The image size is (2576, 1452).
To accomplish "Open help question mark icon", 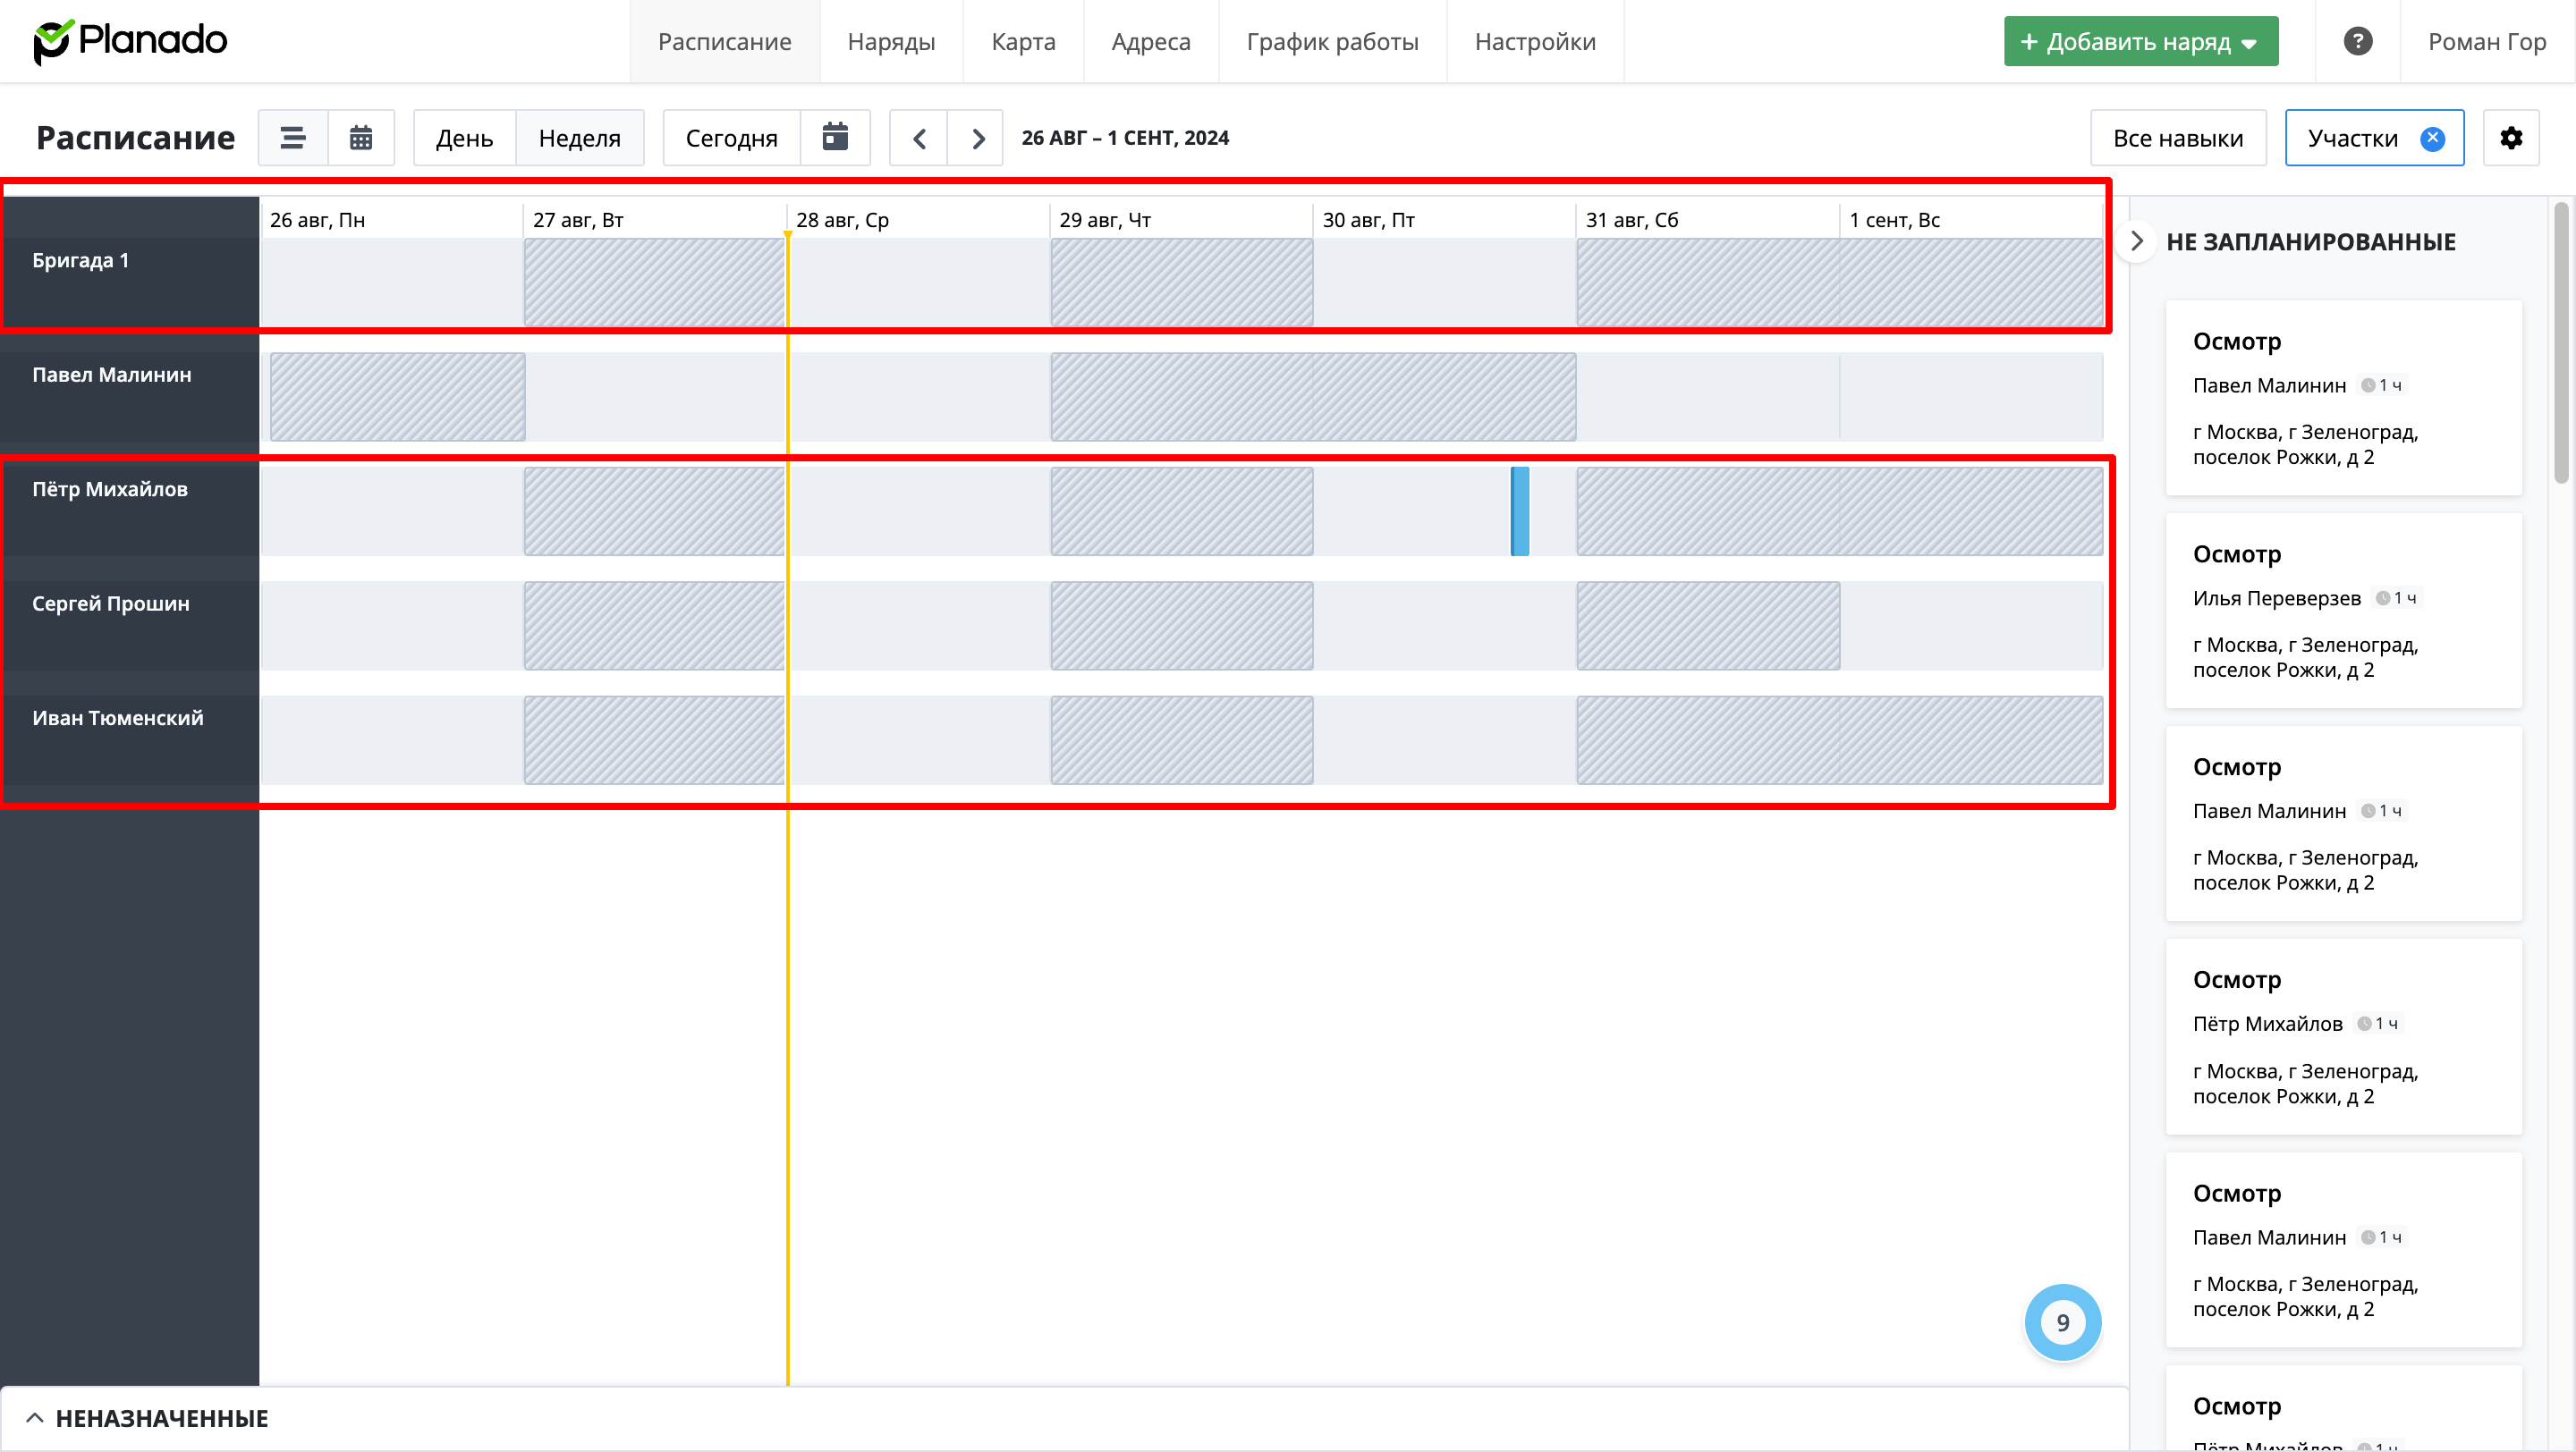I will click(2357, 42).
